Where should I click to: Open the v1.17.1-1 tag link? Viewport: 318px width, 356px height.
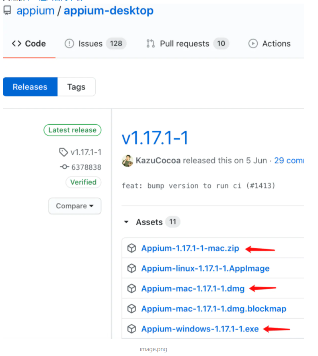click(x=86, y=152)
